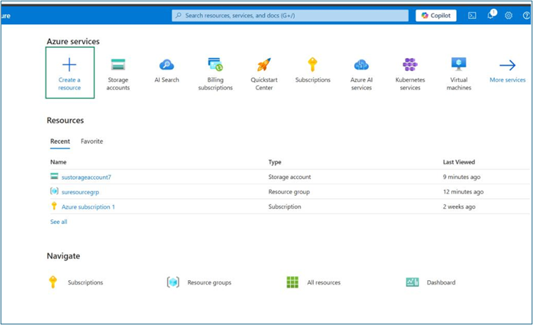This screenshot has height=325, width=533.
Task: Click the Resource group type cell
Action: coord(289,192)
